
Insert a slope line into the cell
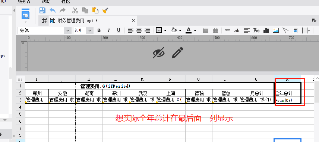(285, 30)
